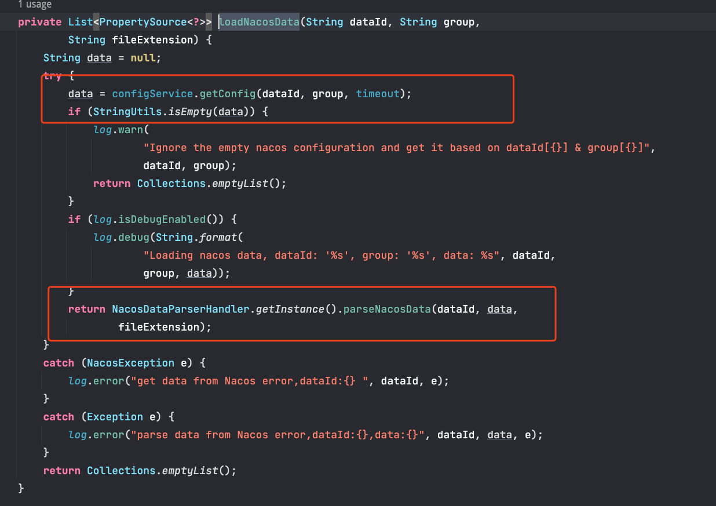Click fileExtension argument under parseNacosData call
This screenshot has height=506, width=716.
(x=159, y=327)
